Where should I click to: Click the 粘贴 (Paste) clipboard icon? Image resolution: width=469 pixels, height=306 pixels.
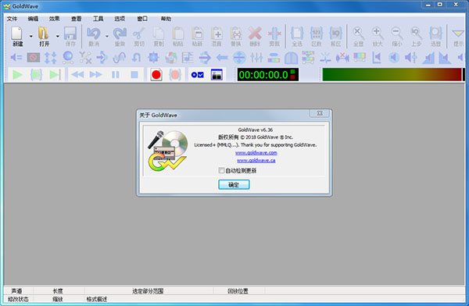(178, 34)
